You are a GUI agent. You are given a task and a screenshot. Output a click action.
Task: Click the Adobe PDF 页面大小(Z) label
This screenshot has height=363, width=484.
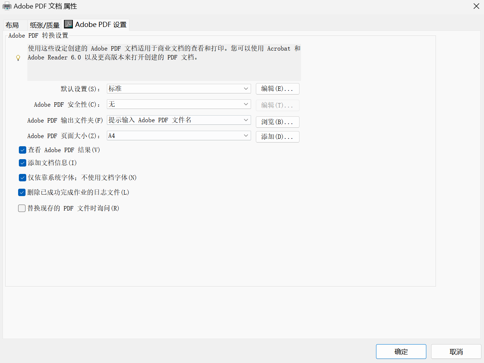(64, 136)
